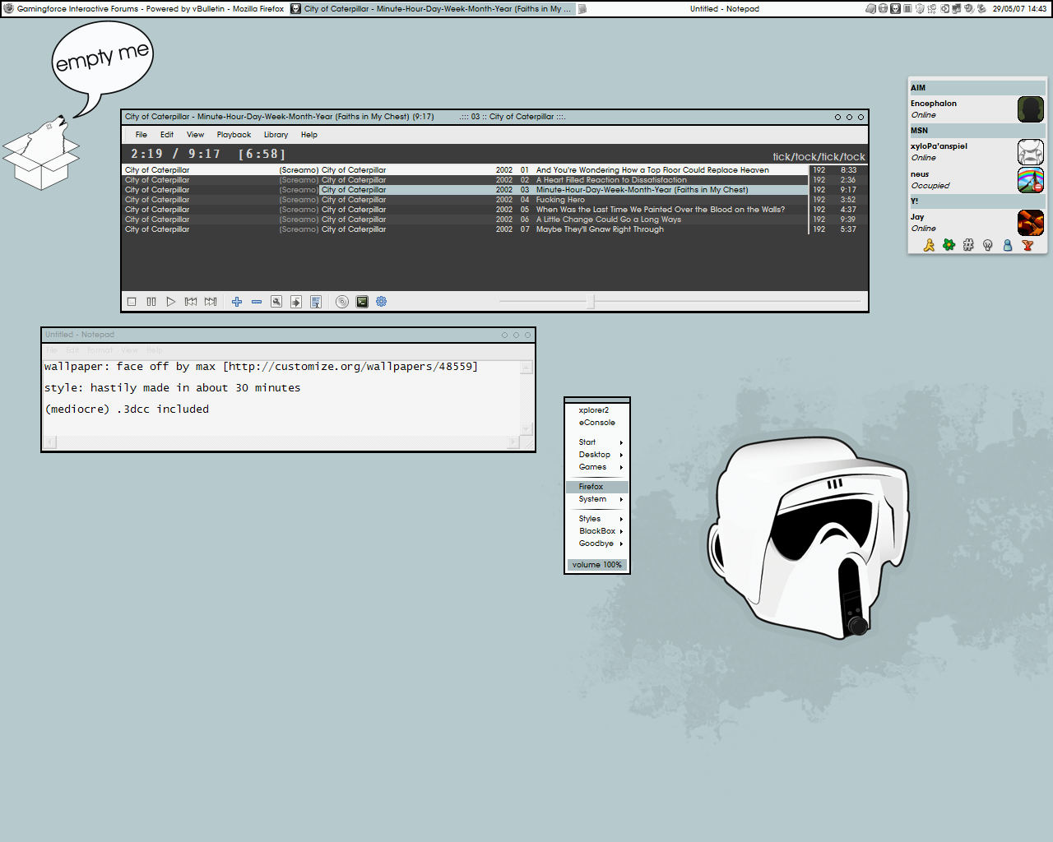Click the network computers tray icon

click(957, 8)
